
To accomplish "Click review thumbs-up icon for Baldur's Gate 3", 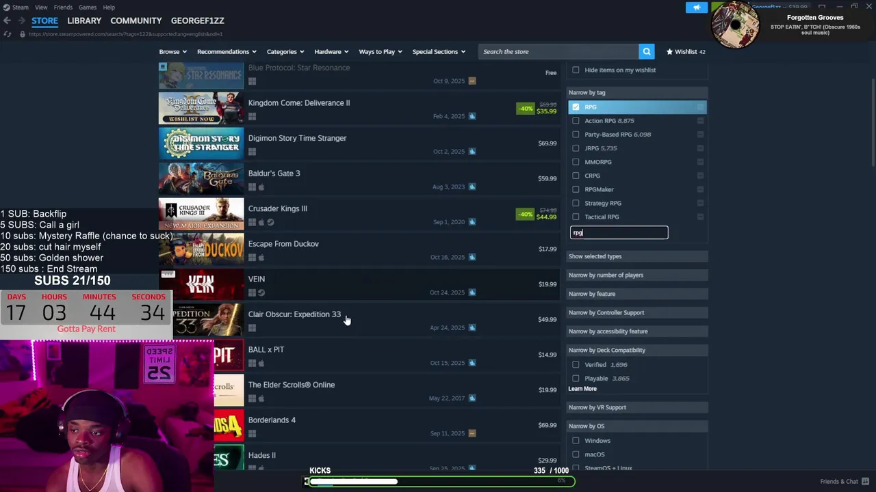I will [472, 187].
